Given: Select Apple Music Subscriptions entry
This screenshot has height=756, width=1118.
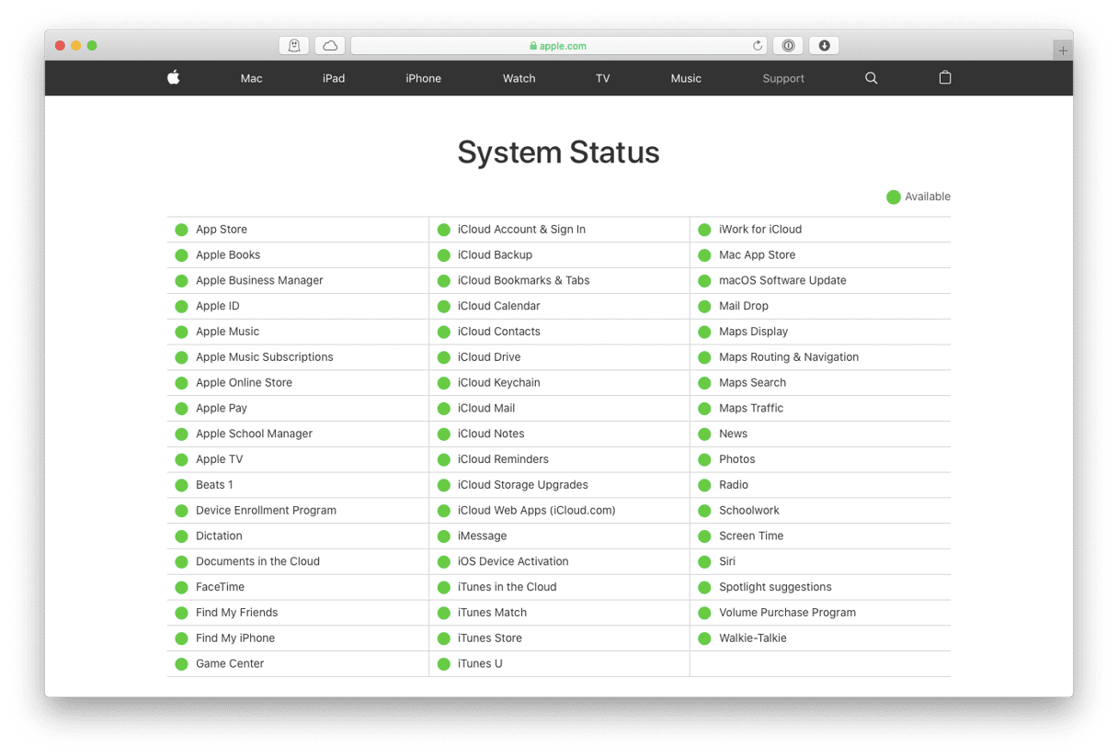Looking at the screenshot, I should pyautogui.click(x=265, y=357).
